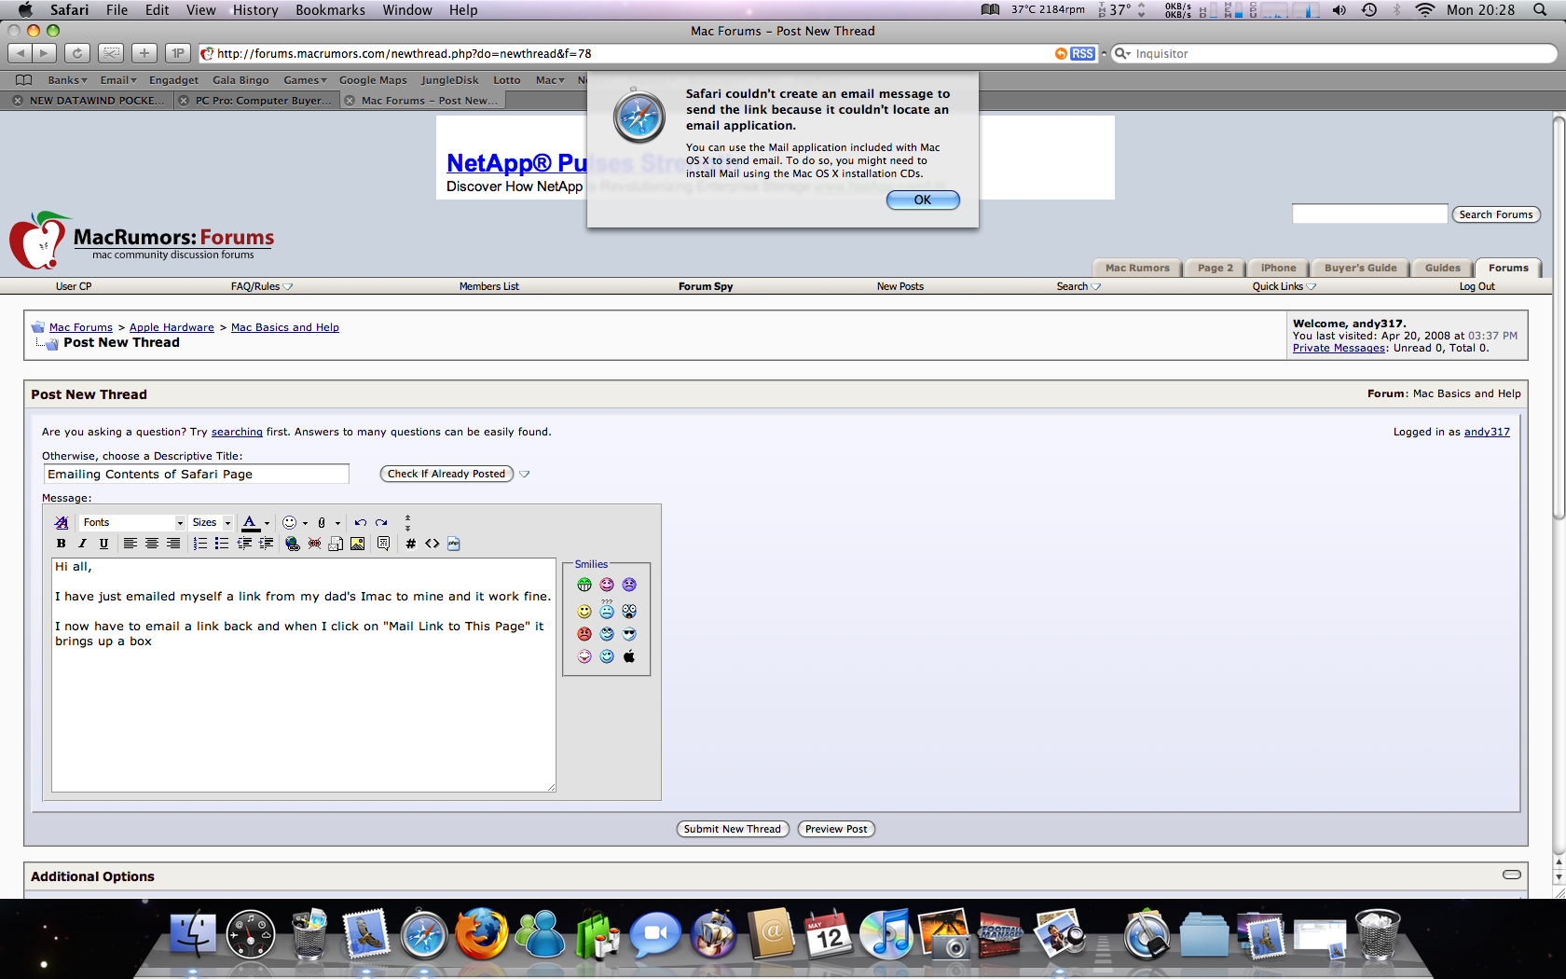Open Safari's File menu
Image resolution: width=1566 pixels, height=979 pixels.
point(117,9)
